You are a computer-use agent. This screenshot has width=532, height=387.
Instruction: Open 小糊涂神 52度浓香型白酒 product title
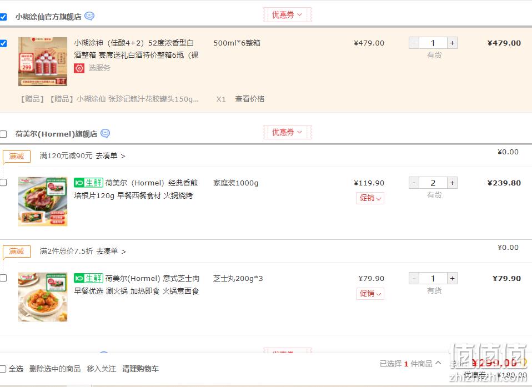137,49
